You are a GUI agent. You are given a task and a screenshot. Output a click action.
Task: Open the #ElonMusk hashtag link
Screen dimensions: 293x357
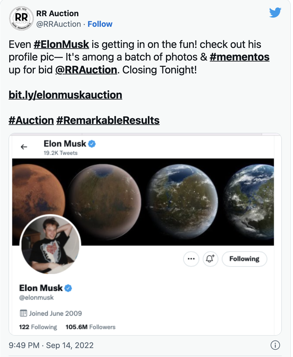pos(62,44)
